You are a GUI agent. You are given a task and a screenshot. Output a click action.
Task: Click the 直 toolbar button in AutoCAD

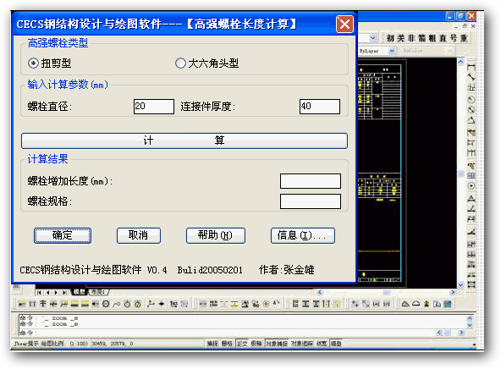pos(443,38)
